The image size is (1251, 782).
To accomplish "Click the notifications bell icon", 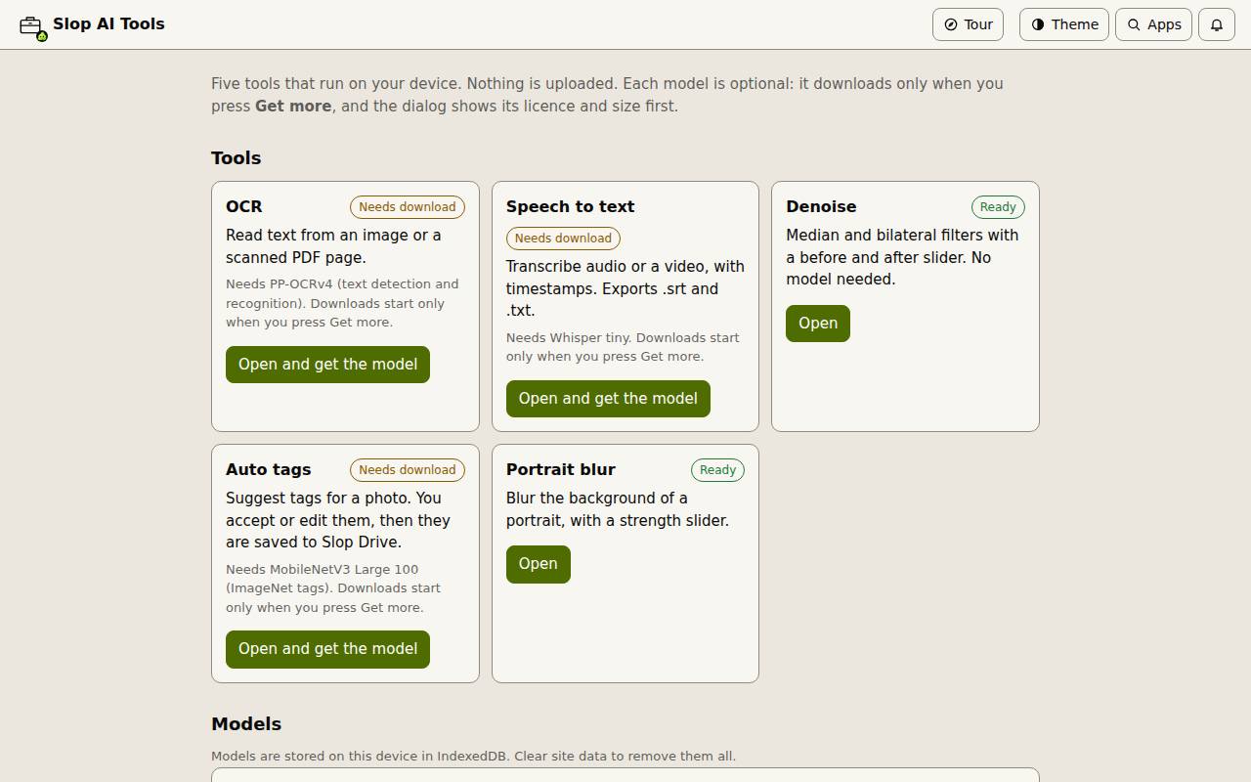I will 1217,24.
